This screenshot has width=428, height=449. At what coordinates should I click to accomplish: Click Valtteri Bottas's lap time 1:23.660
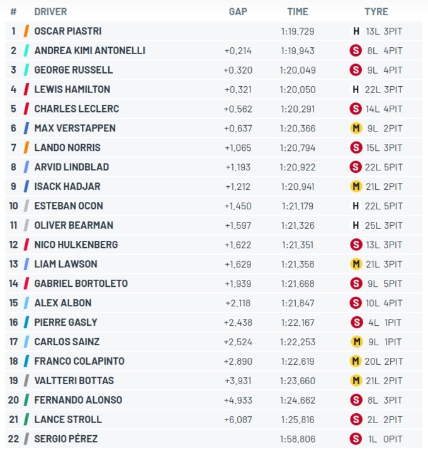297,380
